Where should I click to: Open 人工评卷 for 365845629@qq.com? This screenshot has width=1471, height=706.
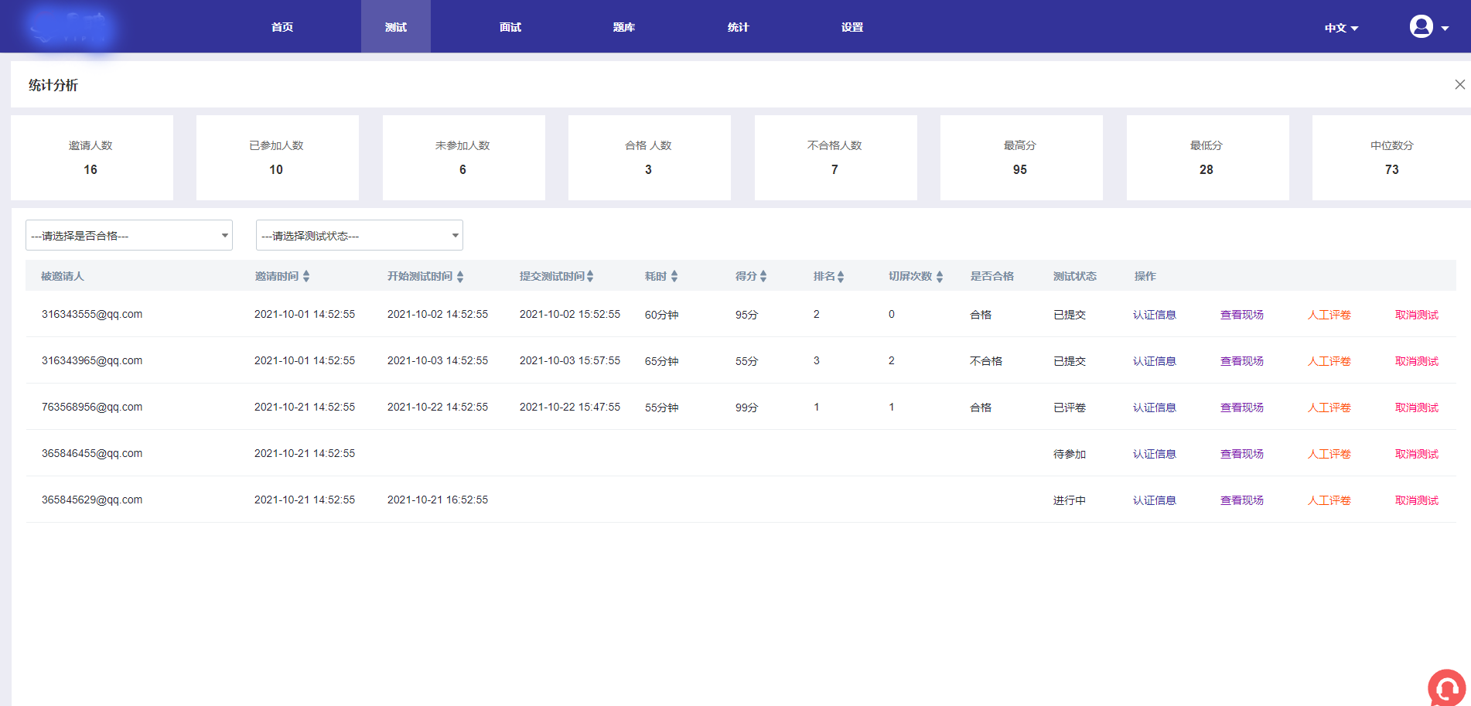tap(1329, 500)
